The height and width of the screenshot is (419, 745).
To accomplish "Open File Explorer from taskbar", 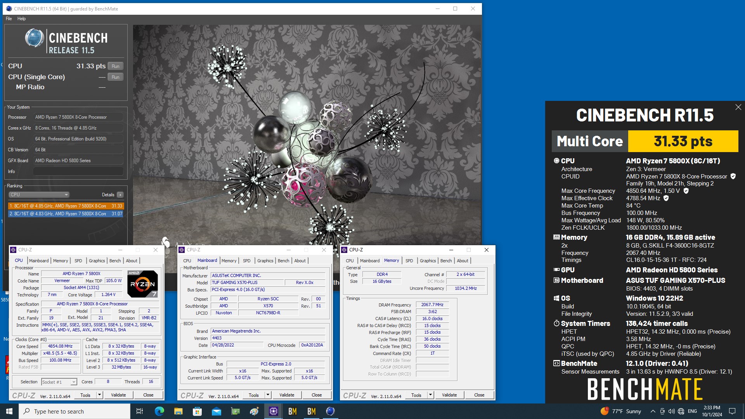I will click(x=178, y=411).
